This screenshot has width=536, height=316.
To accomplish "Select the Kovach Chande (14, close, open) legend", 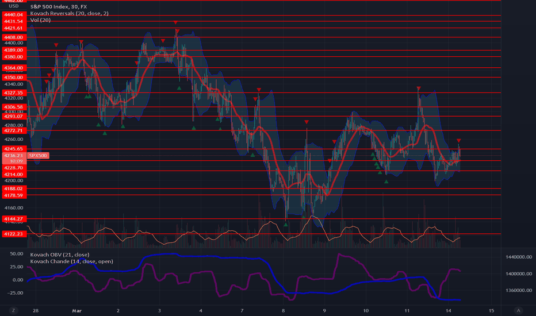I will coord(71,261).
